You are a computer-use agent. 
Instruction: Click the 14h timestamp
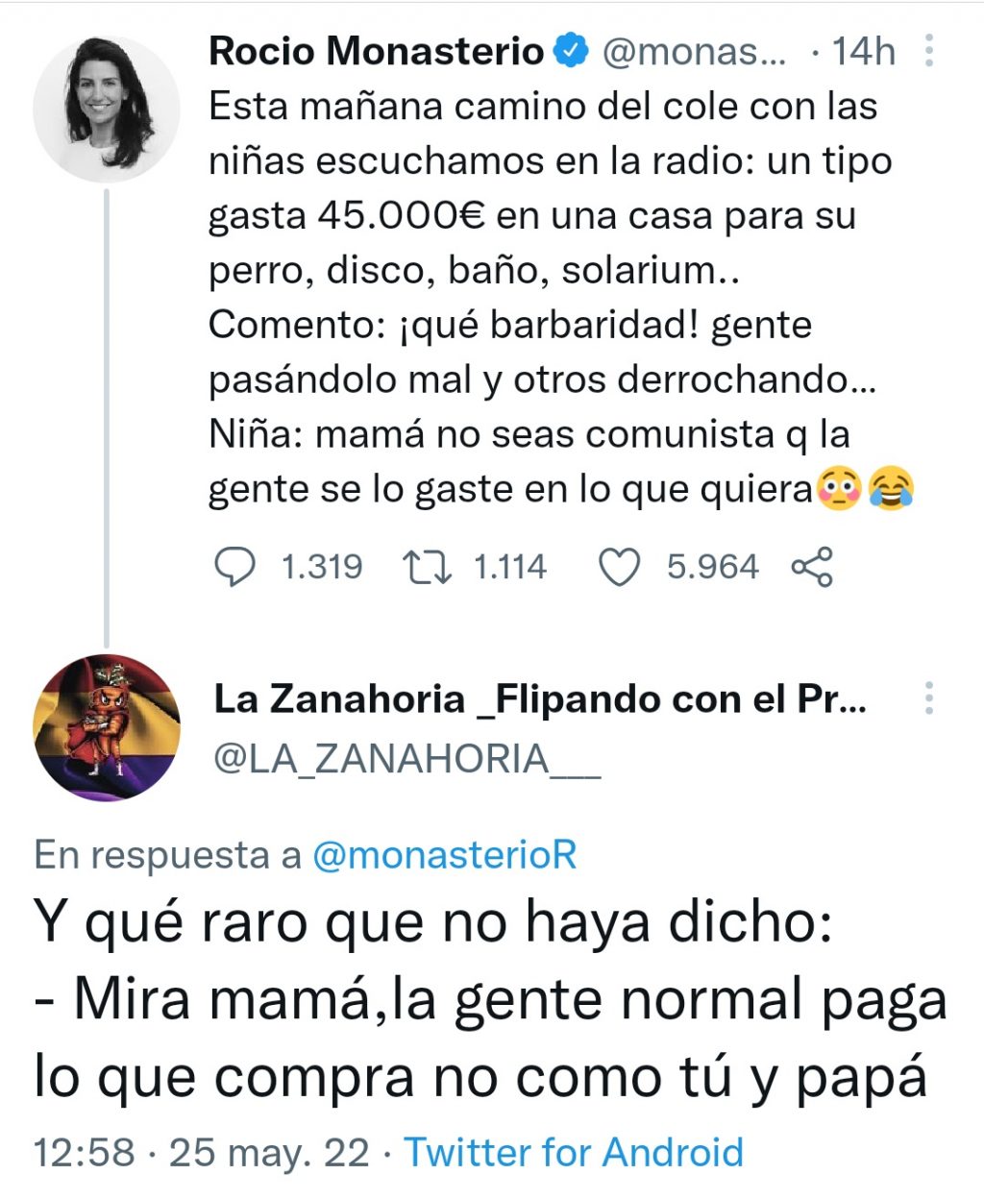[x=864, y=51]
